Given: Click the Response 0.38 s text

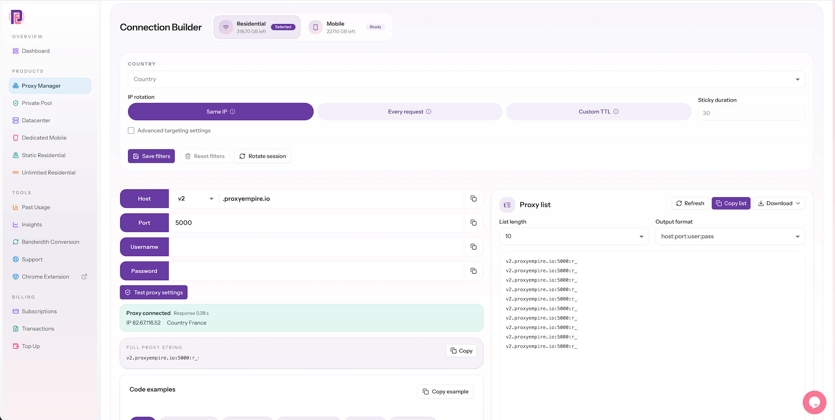Looking at the screenshot, I should click(x=191, y=313).
